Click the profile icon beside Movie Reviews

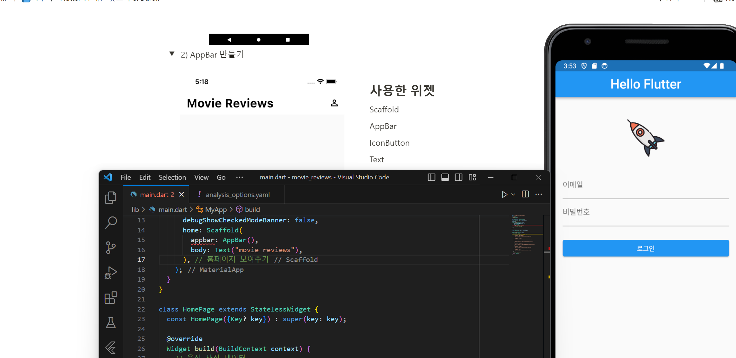click(x=334, y=103)
